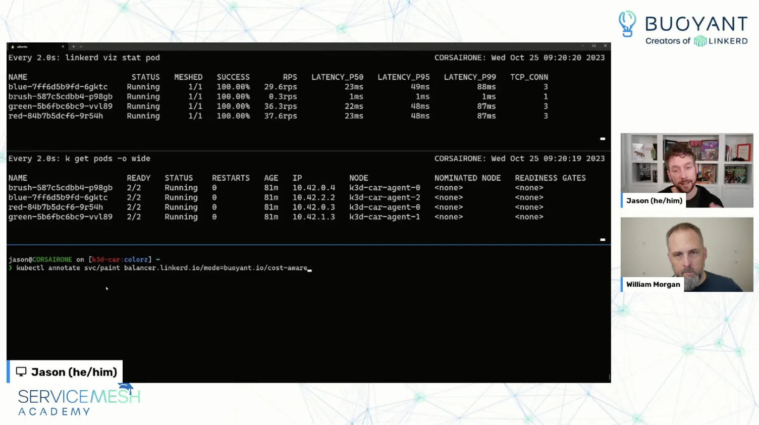Click the Buoyant hot air balloon logo
The height and width of the screenshot is (425, 759).
point(627,24)
